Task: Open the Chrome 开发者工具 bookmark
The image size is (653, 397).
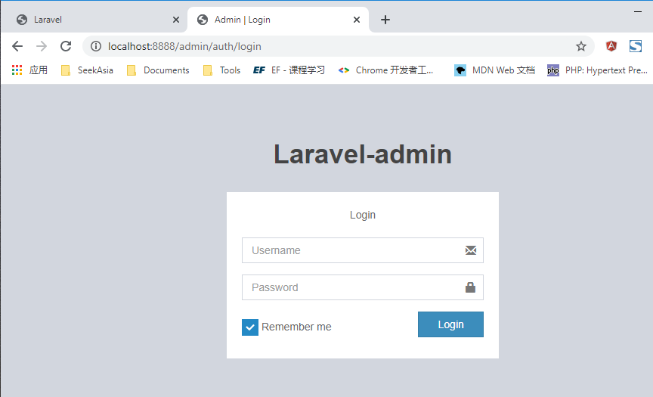Action: click(x=385, y=70)
